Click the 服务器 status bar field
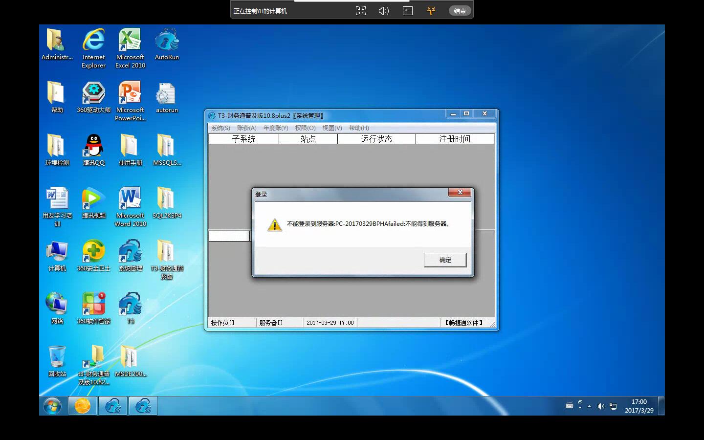The height and width of the screenshot is (440, 704). [x=280, y=323]
